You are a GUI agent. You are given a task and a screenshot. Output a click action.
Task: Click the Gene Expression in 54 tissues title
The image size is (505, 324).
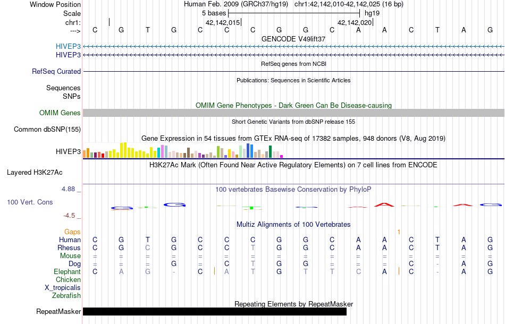tap(293, 138)
